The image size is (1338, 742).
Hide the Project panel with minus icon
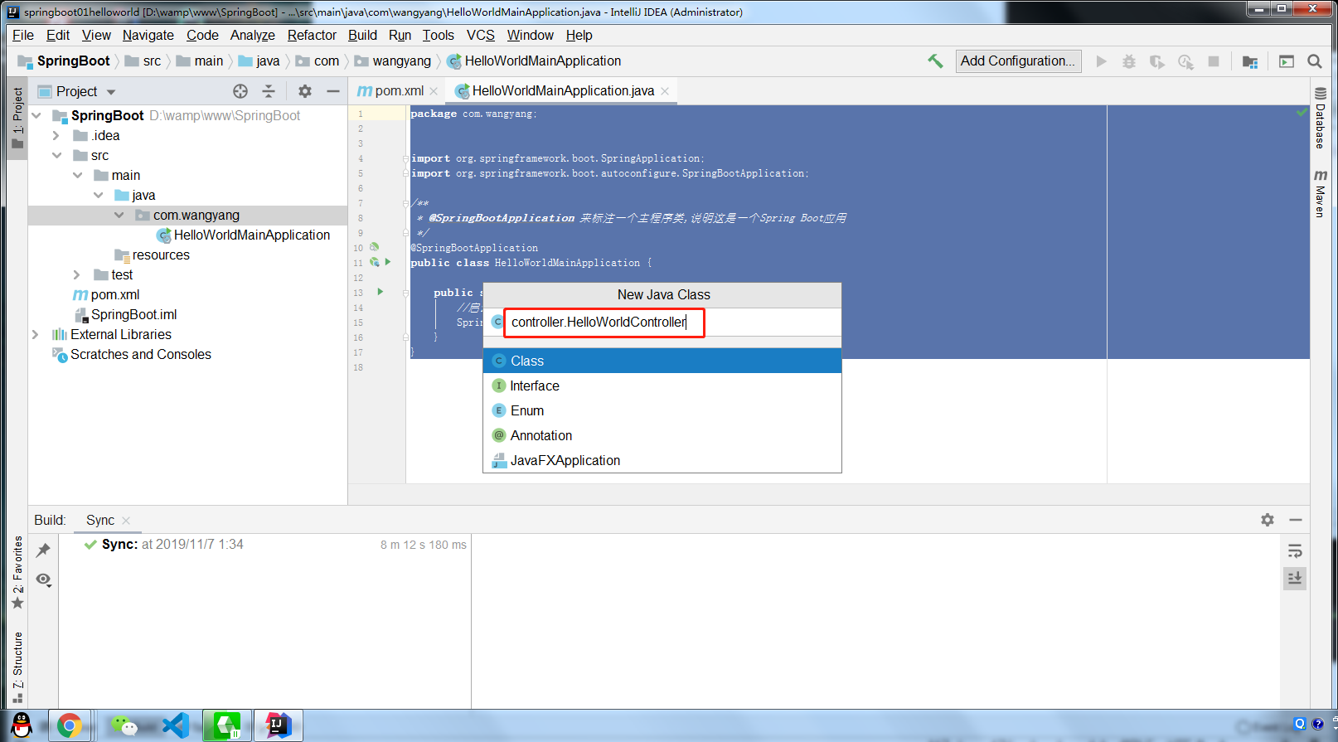pos(333,91)
